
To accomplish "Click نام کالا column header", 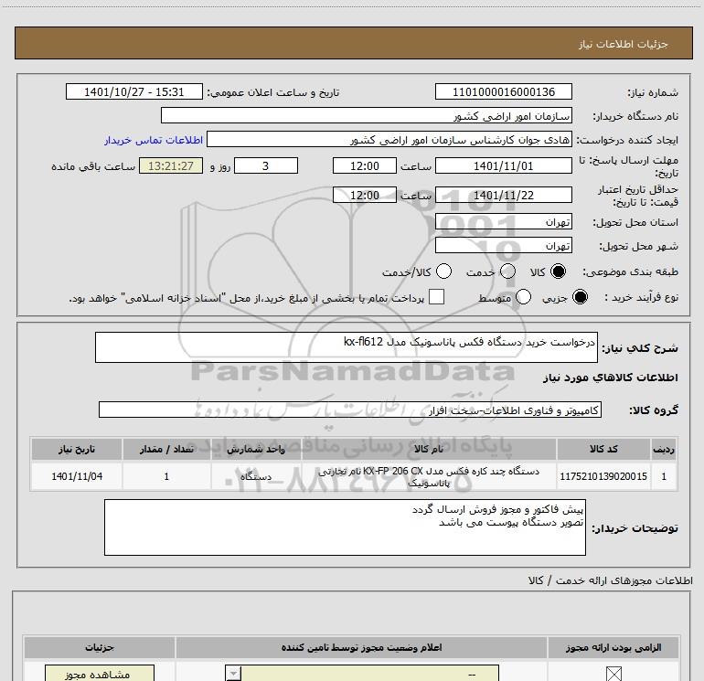I will click(x=429, y=449).
